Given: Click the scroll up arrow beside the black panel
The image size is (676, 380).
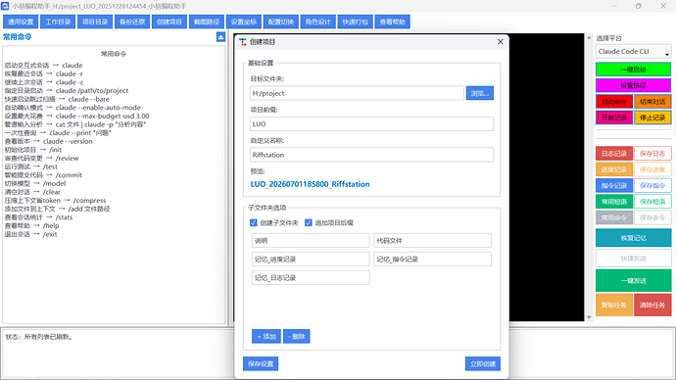Looking at the screenshot, I should coord(589,37).
